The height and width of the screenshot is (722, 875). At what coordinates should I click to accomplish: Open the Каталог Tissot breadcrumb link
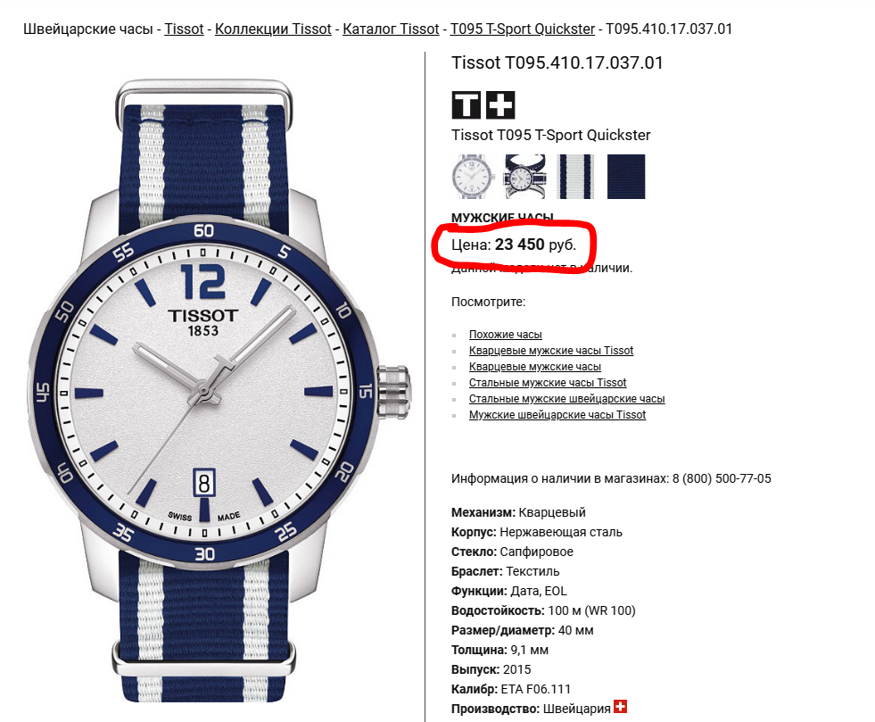point(391,29)
